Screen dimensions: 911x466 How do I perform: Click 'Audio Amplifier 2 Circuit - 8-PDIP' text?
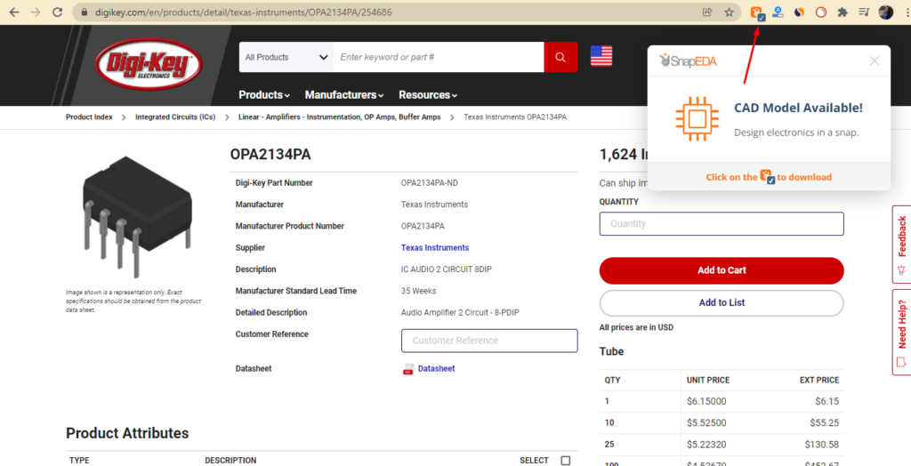pyautogui.click(x=460, y=313)
